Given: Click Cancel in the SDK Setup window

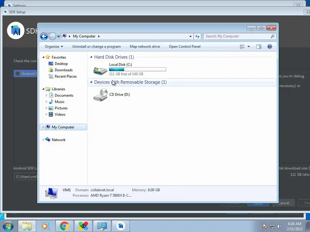Looking at the screenshot, I should pos(284,203).
